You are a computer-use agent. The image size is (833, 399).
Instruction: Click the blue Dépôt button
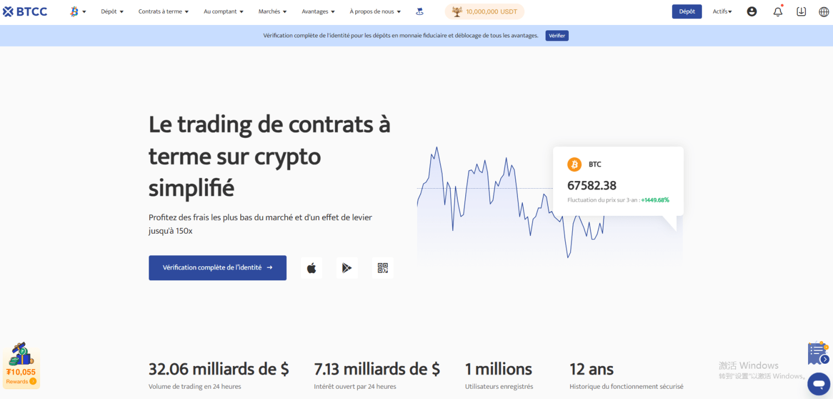coord(687,11)
